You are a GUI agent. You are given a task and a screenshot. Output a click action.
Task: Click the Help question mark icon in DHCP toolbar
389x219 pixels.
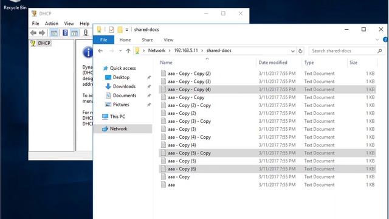(x=65, y=33)
